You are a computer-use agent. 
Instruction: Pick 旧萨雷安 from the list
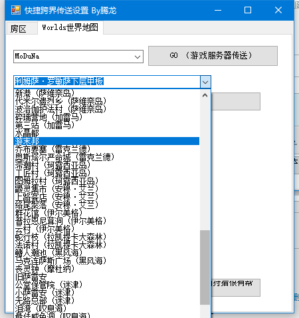click(106, 277)
